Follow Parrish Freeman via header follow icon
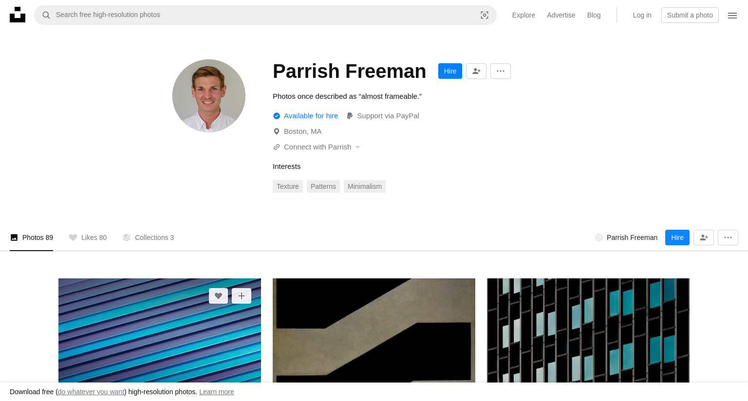 [x=476, y=71]
